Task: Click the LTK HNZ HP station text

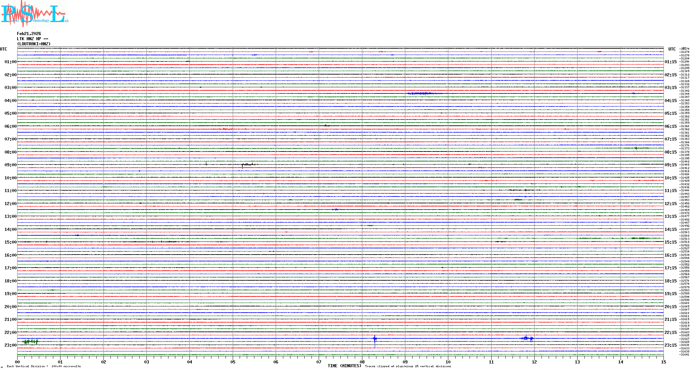Action: pyautogui.click(x=32, y=39)
